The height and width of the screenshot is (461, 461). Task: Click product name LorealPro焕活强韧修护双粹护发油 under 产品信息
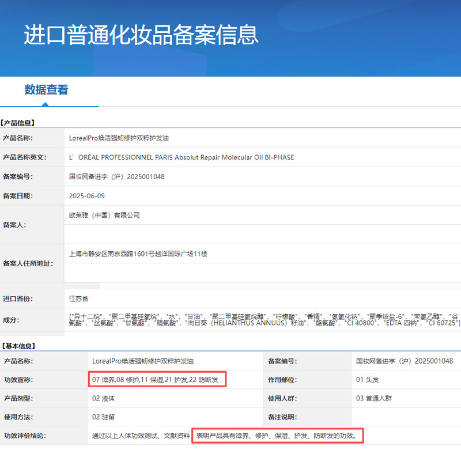(x=119, y=138)
